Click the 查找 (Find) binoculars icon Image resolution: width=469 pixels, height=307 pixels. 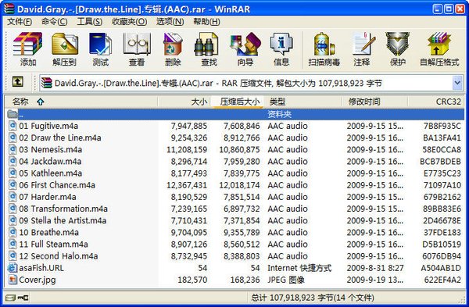[x=206, y=44]
